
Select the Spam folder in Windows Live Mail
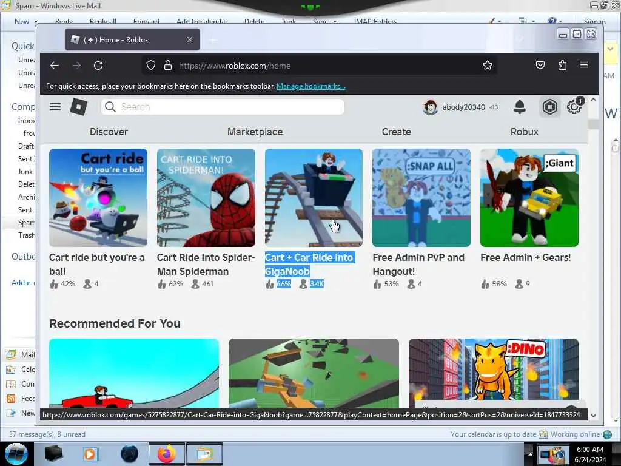(x=25, y=223)
